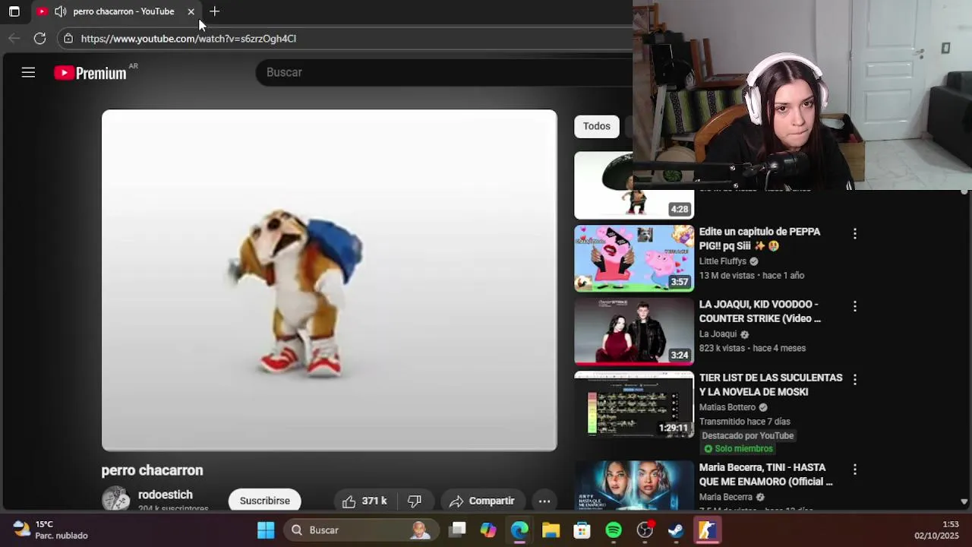
Task: Open more actions three-dot button under video
Action: pyautogui.click(x=544, y=501)
